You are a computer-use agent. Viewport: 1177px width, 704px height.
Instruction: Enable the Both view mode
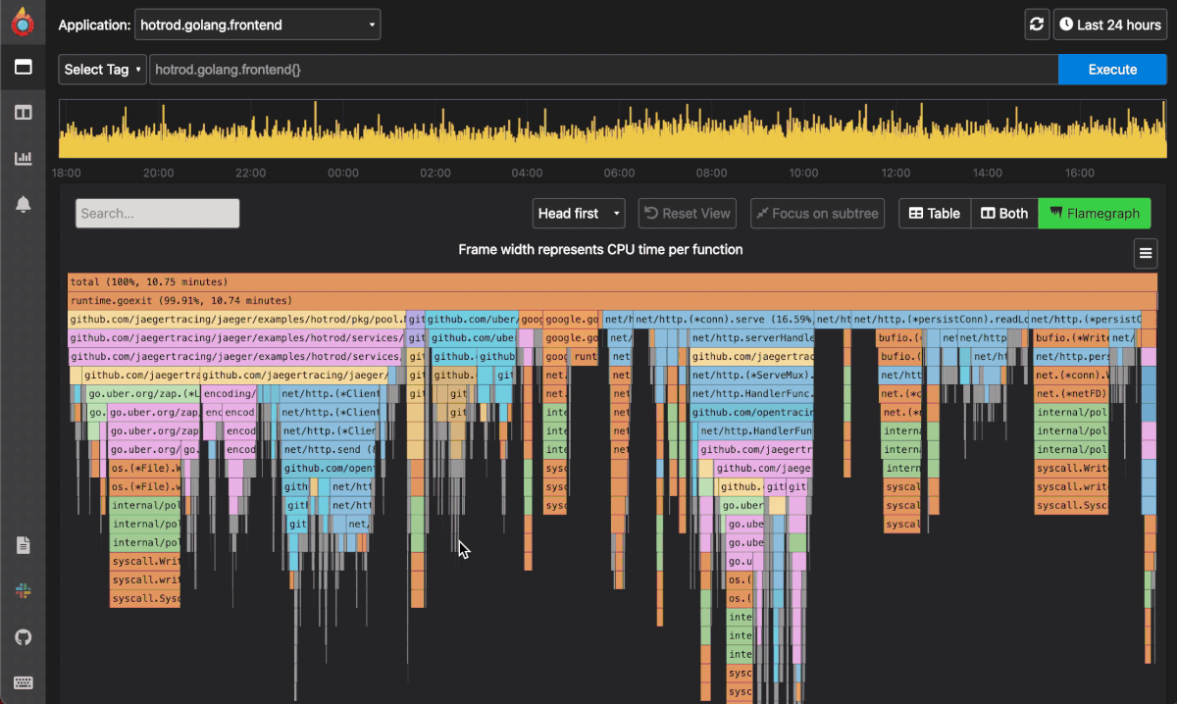[x=1003, y=213]
